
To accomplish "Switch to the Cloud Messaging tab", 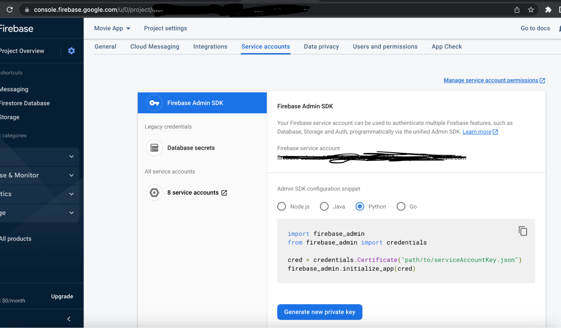I will point(155,47).
